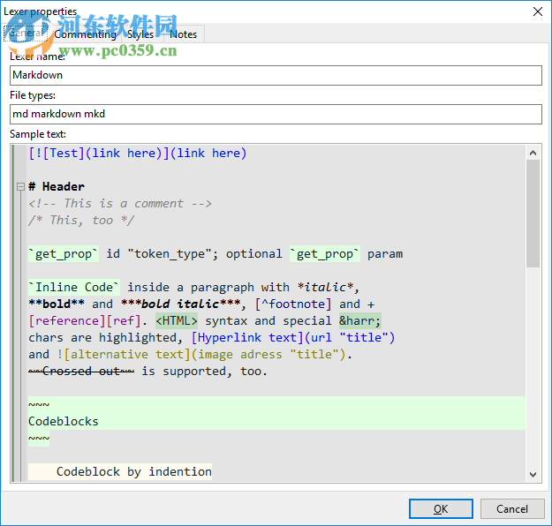The height and width of the screenshot is (526, 552).
Task: Click the '&harr;' special char text
Action: pos(359,321)
